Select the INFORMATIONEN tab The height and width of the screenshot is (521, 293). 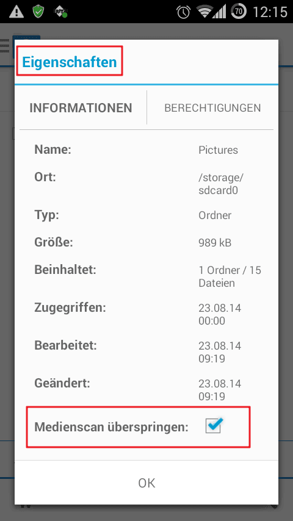pos(81,107)
